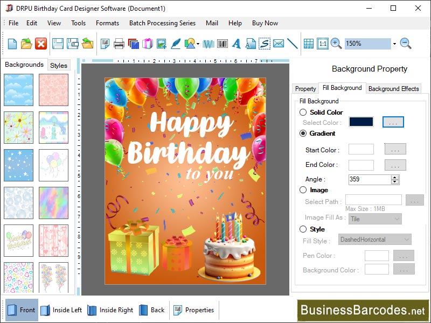Choose Image as fill background
Screen dimensions: 431x323
pos(302,190)
